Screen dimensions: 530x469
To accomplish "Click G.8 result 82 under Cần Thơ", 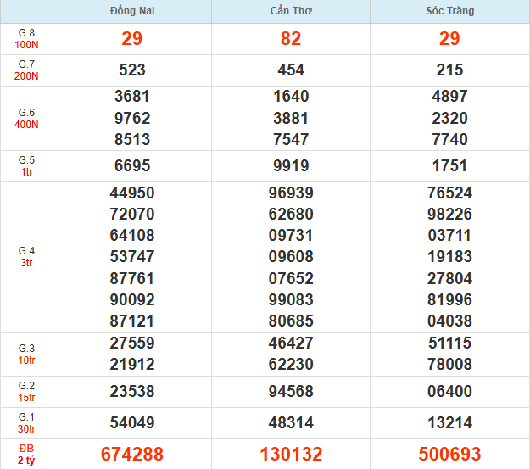I will pos(291,38).
